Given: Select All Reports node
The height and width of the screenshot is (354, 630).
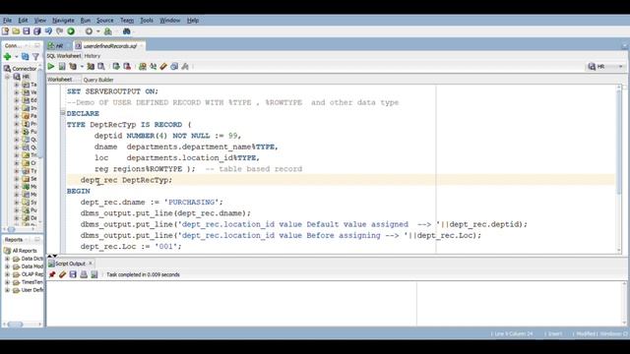Looking at the screenshot, I should point(21,251).
